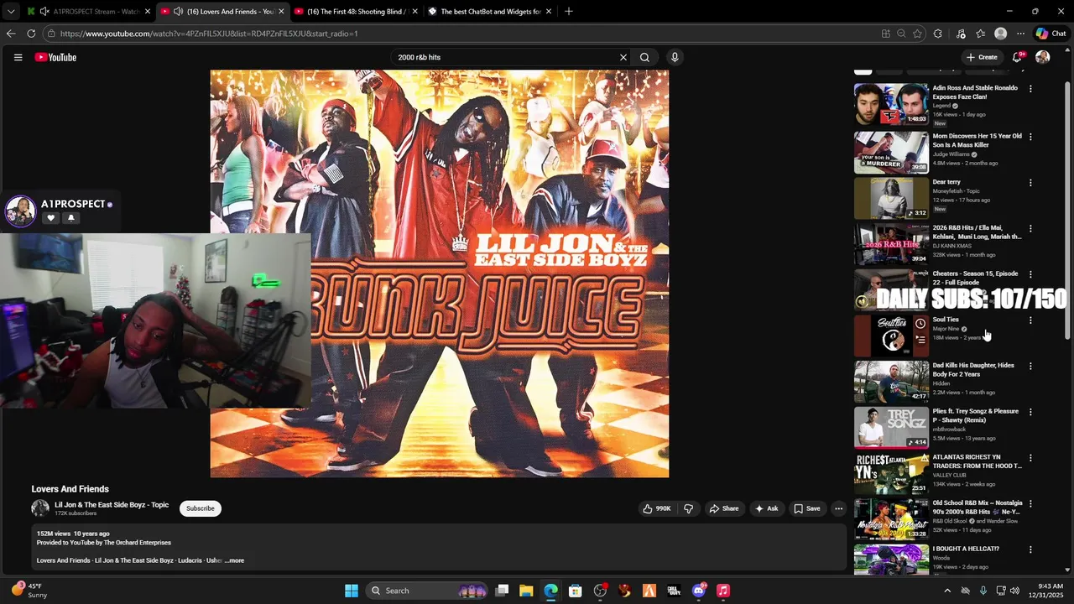This screenshot has height=604, width=1074.
Task: Favorite this page with the star icon
Action: (917, 34)
